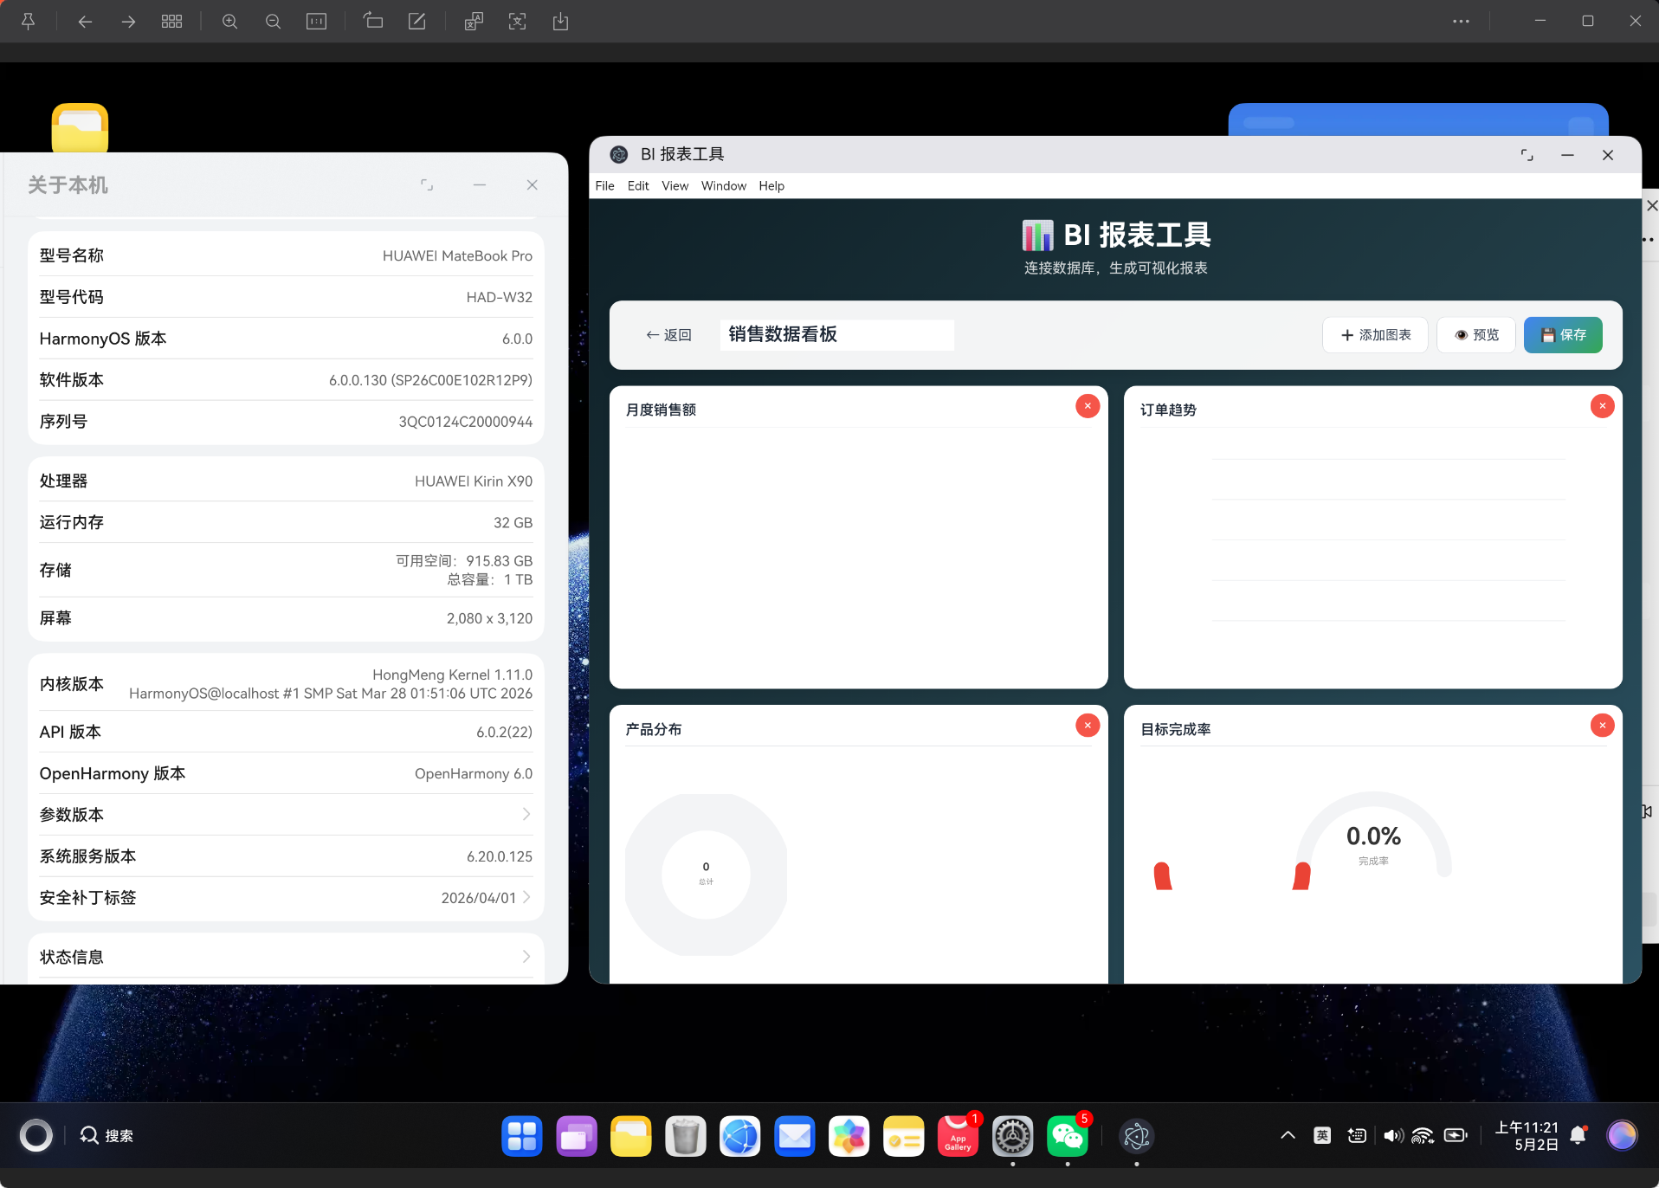Image resolution: width=1659 pixels, height=1188 pixels.
Task: Click the 序列号 row in 关于本机
Action: [286, 422]
